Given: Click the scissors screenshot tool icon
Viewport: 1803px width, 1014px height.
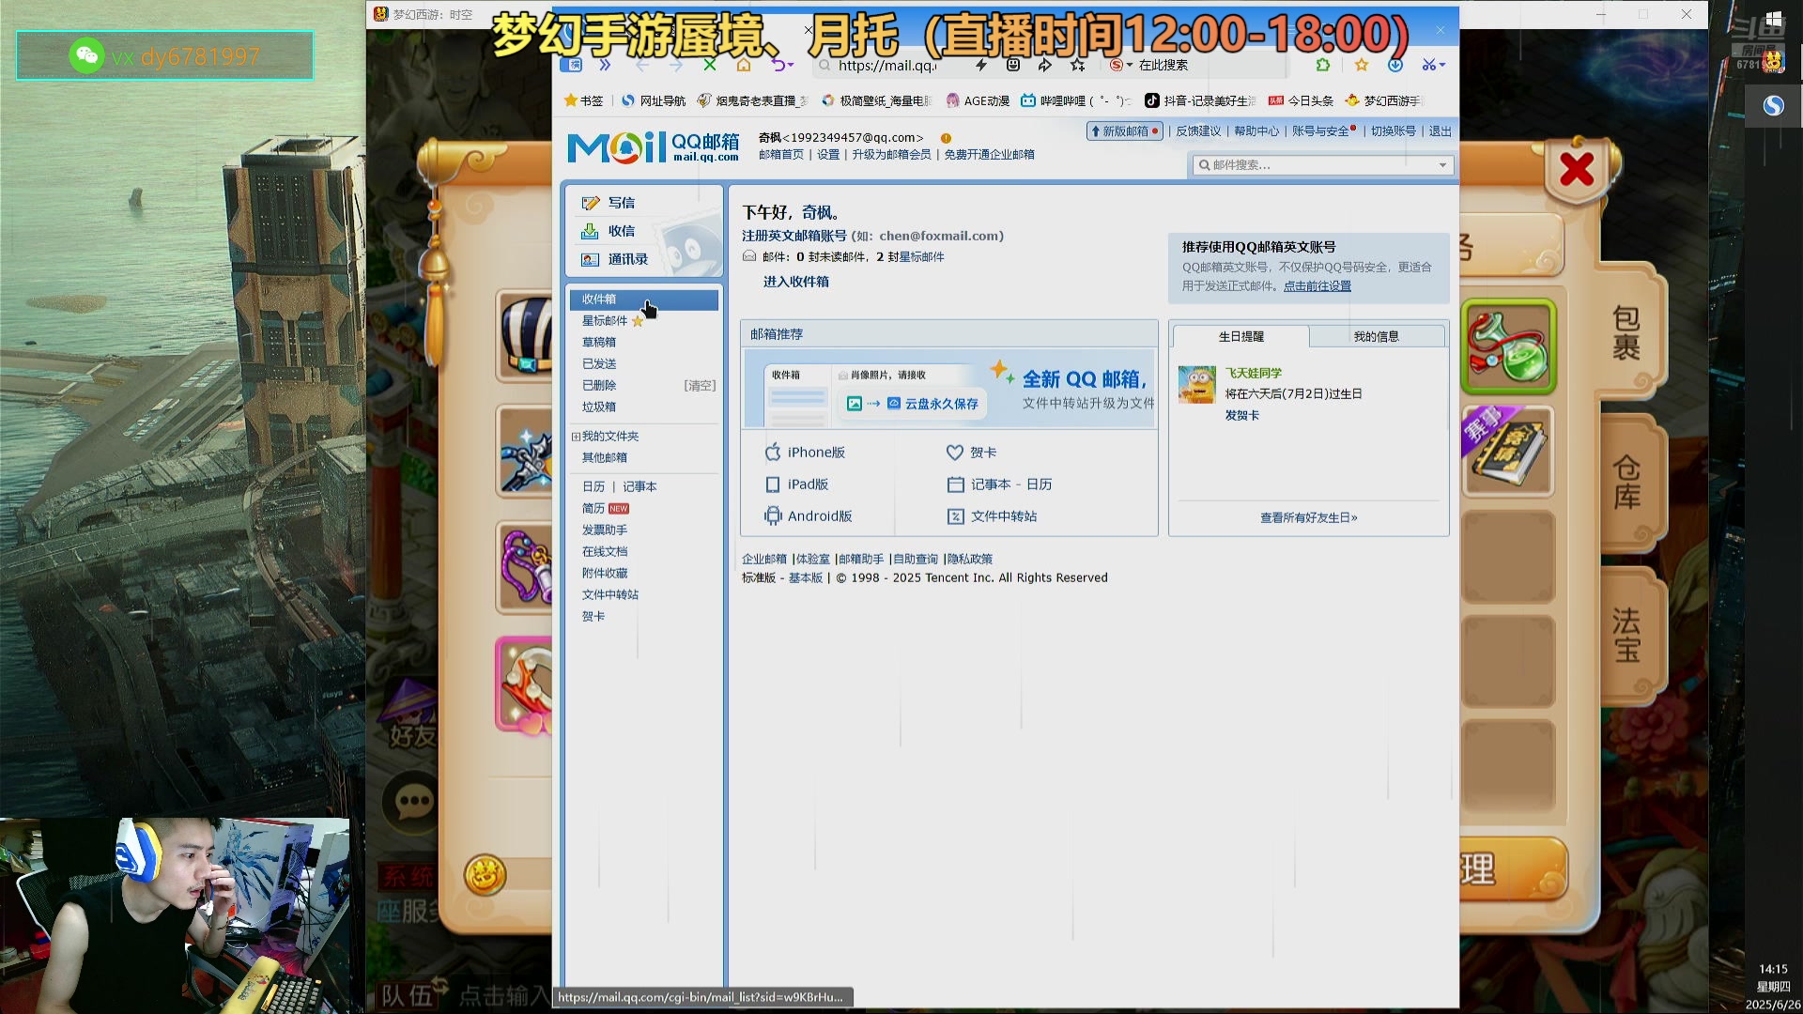Looking at the screenshot, I should (1429, 65).
